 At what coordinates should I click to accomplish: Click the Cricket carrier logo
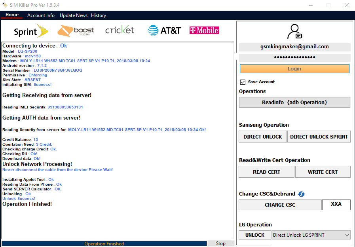tap(120, 30)
